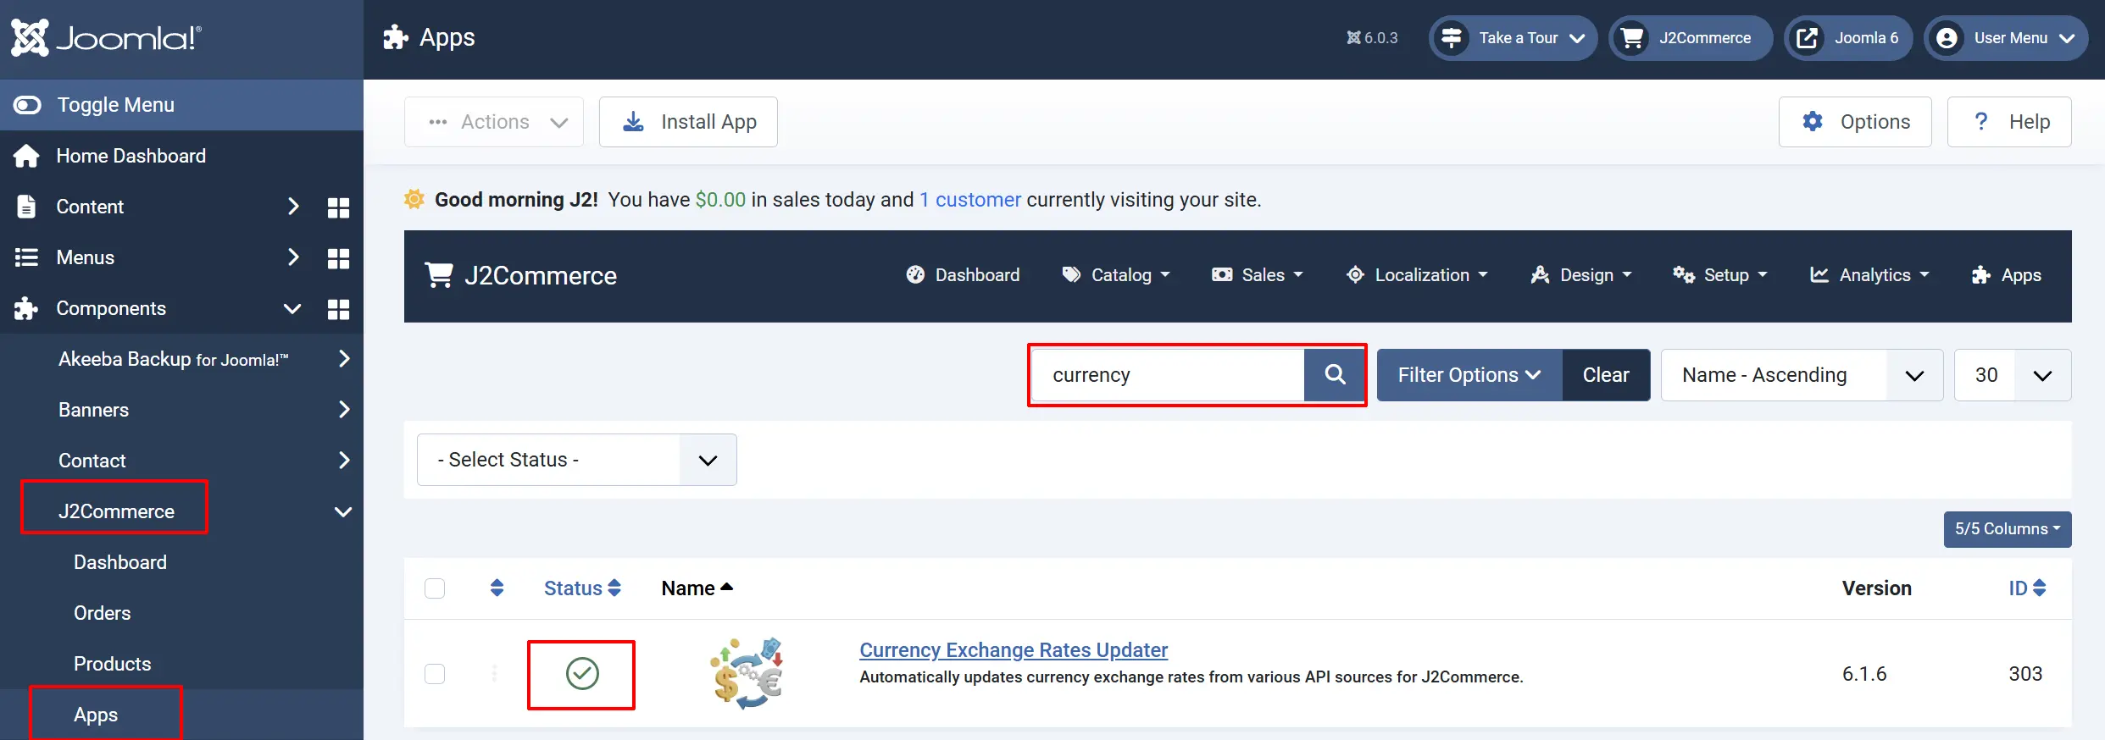Screen dimensions: 2105x740
Task: Open Menus dashboard grid icon
Action: (338, 258)
